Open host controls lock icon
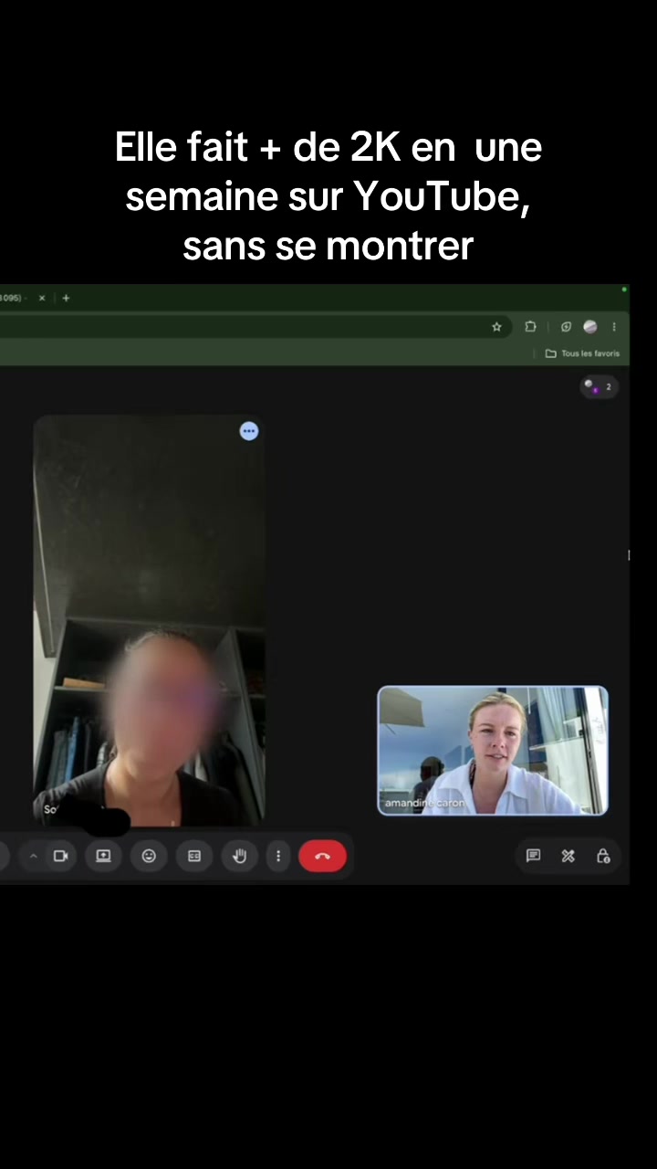Image resolution: width=657 pixels, height=1169 pixels. [x=603, y=856]
